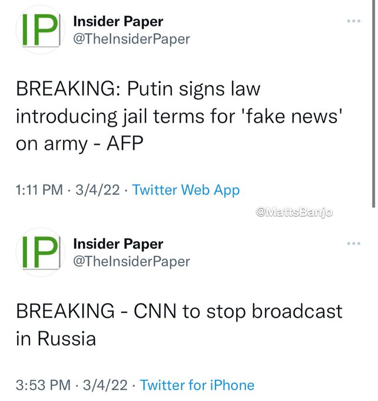Open Insider Paper name on first tweet
The image size is (378, 401).
pyautogui.click(x=118, y=21)
